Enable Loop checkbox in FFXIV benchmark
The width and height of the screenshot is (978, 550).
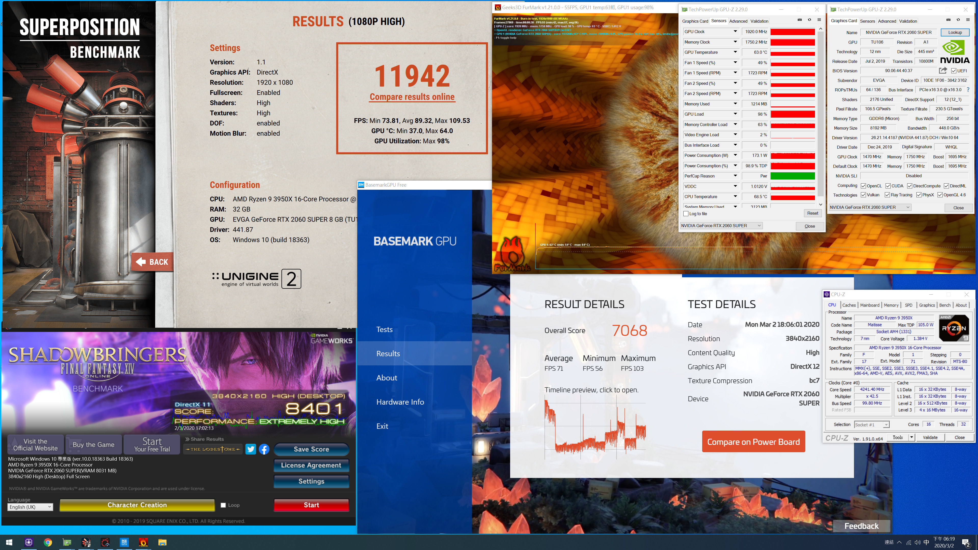click(223, 505)
